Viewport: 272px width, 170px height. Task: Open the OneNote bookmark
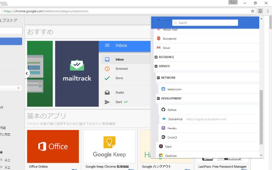pos(208,156)
